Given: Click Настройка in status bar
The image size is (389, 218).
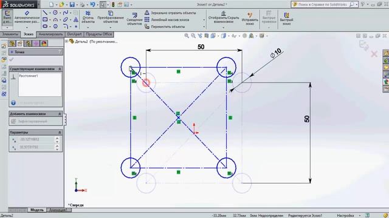Looking at the screenshot, I should tap(345, 216).
